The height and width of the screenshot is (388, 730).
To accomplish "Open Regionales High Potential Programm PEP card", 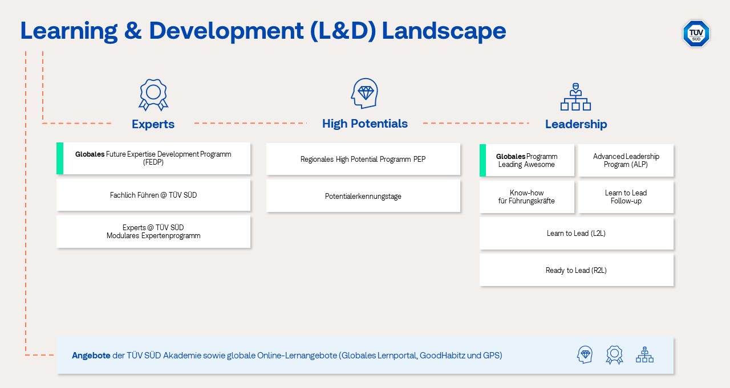I will pos(363,159).
